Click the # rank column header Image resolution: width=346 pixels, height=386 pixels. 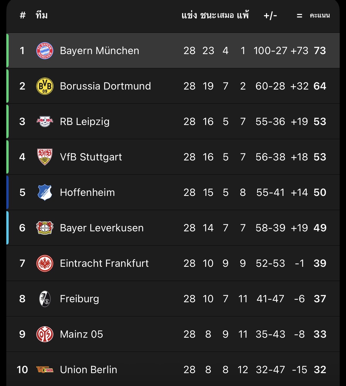click(23, 15)
